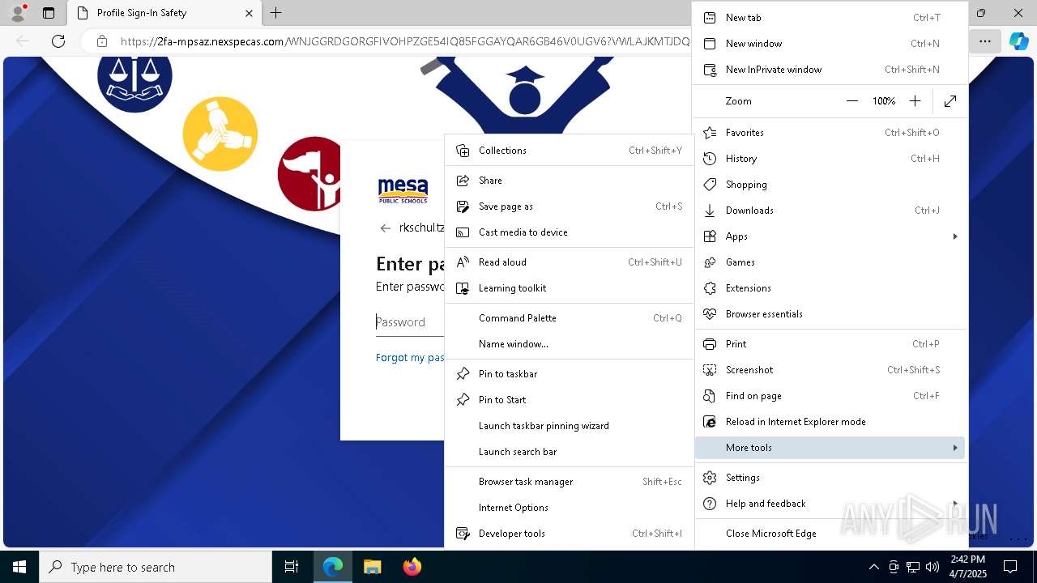Screen dimensions: 1037x583
Task: Launch Firefox from the taskbar
Action: click(x=412, y=567)
